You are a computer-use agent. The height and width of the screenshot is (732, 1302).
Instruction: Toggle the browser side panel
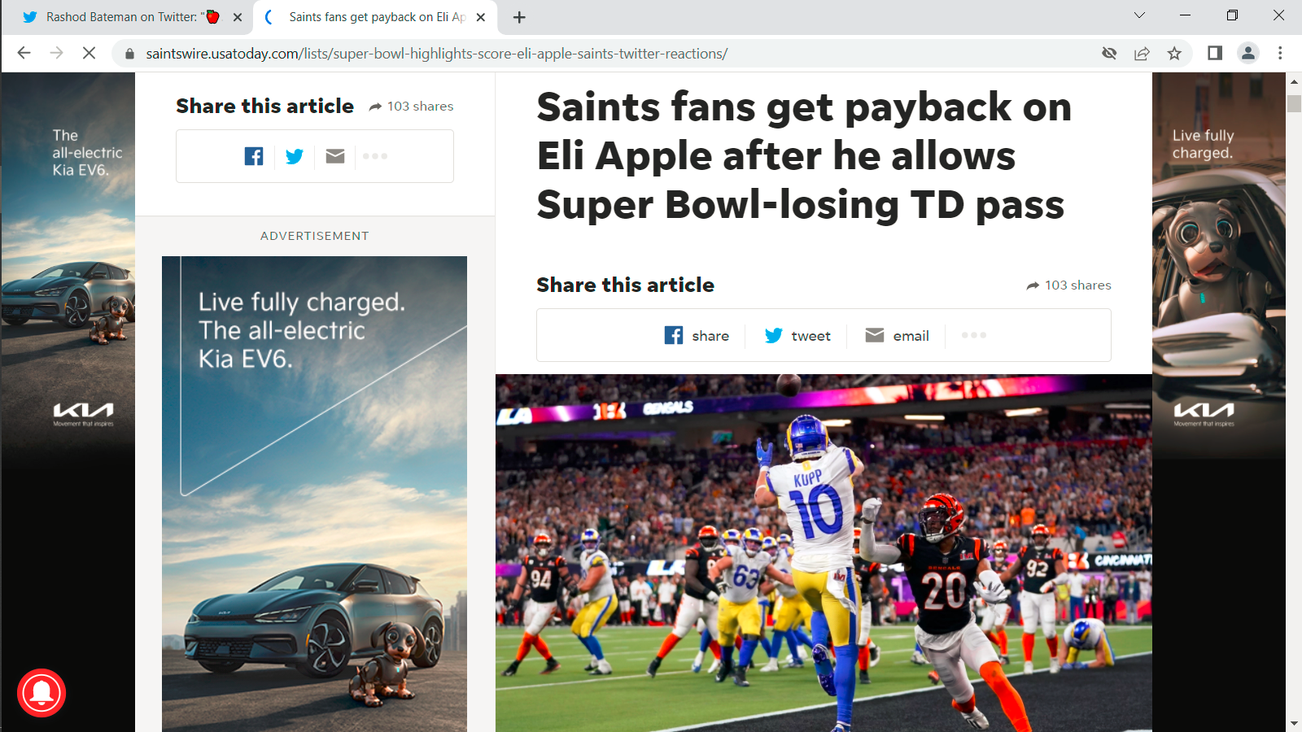(1215, 54)
